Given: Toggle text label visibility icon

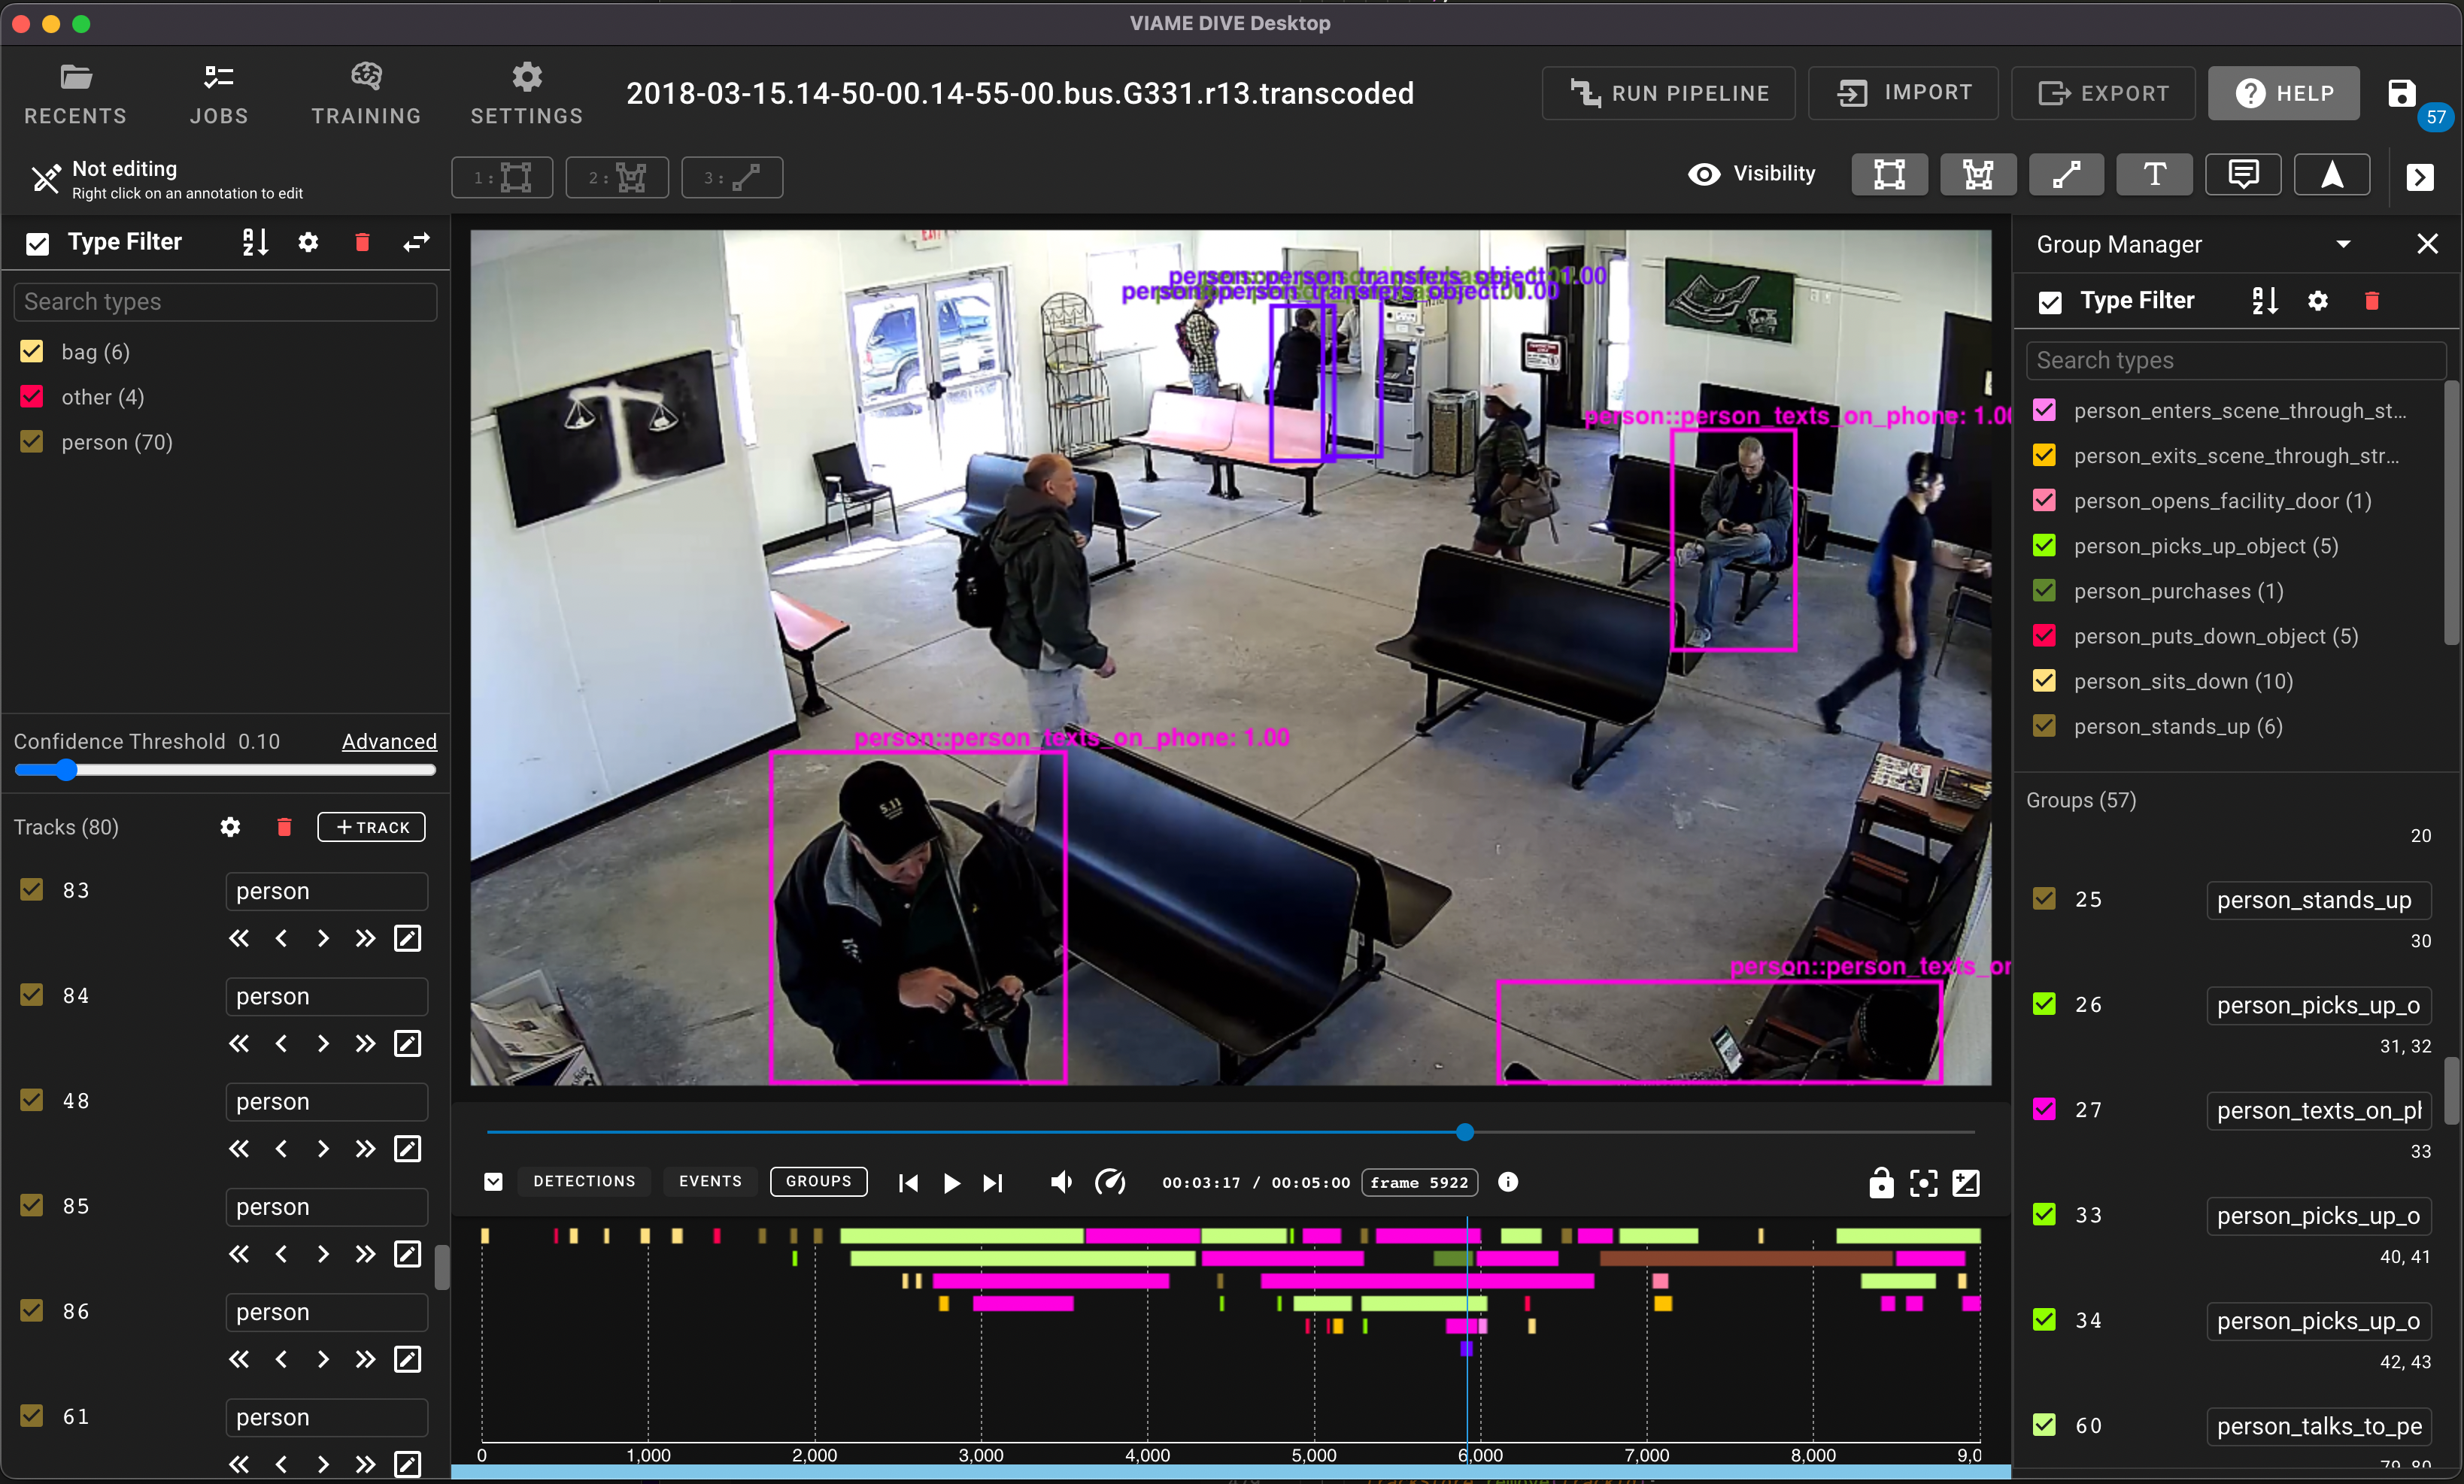Looking at the screenshot, I should [2154, 175].
